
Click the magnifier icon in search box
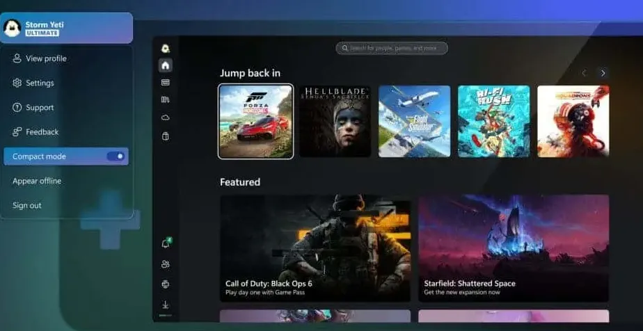[345, 49]
